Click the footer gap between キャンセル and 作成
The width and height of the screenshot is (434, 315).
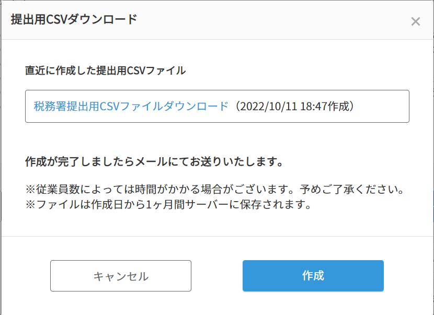click(217, 276)
